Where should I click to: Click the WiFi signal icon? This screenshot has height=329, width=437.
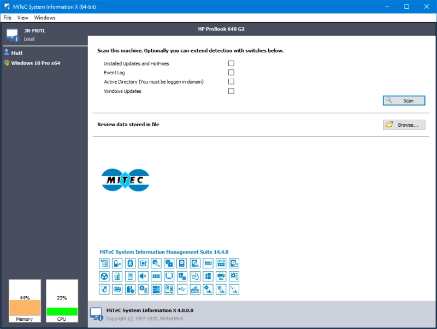coord(195,290)
